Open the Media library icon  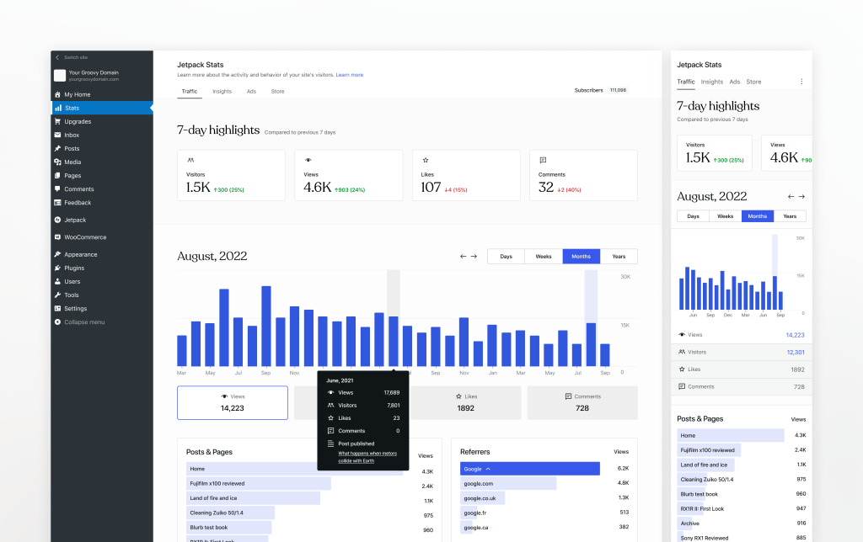click(57, 162)
